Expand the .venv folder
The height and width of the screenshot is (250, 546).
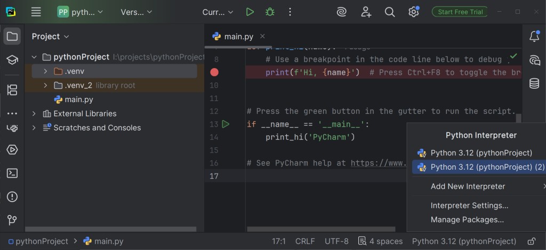click(45, 71)
